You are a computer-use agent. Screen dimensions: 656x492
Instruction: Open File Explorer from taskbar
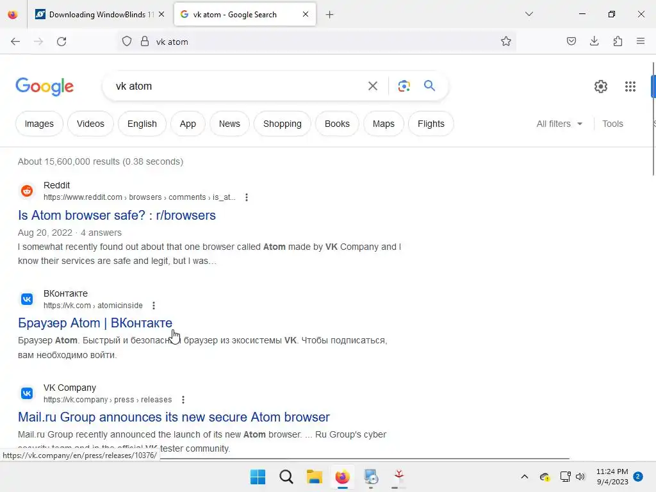coord(314,477)
